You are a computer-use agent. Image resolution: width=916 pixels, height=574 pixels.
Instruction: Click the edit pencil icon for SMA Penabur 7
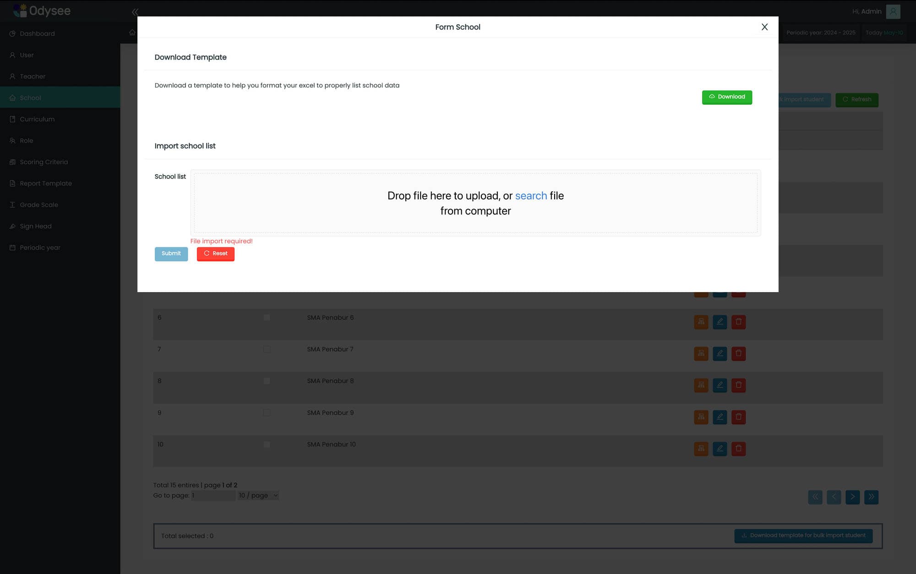[720, 353]
